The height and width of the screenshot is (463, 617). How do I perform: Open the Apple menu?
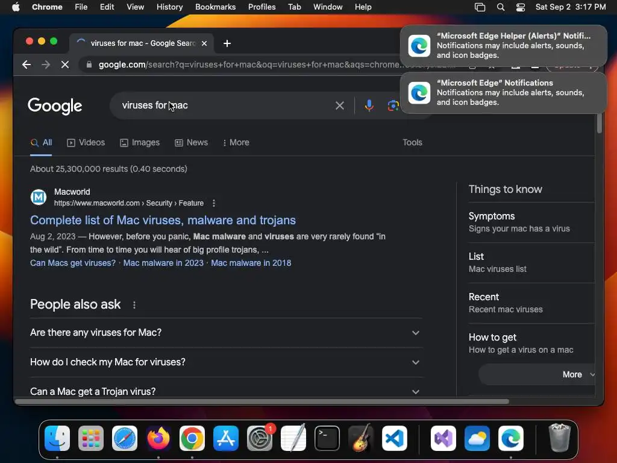[x=16, y=7]
